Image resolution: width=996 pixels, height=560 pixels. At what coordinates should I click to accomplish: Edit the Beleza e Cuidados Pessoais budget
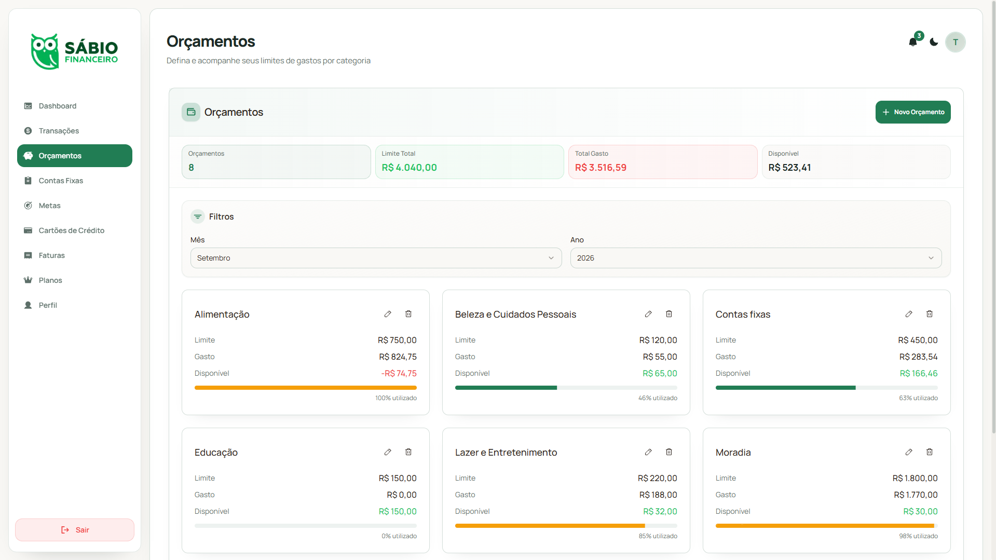648,314
